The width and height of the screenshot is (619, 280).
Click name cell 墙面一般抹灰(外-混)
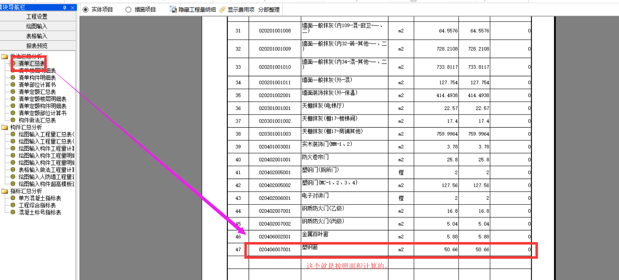345,83
